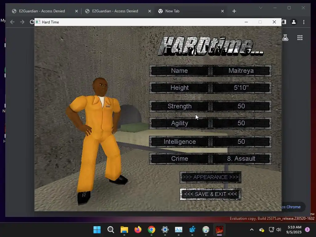316x237 pixels.
Task: Open the Settings gear app on taskbar
Action: (x=165, y=230)
